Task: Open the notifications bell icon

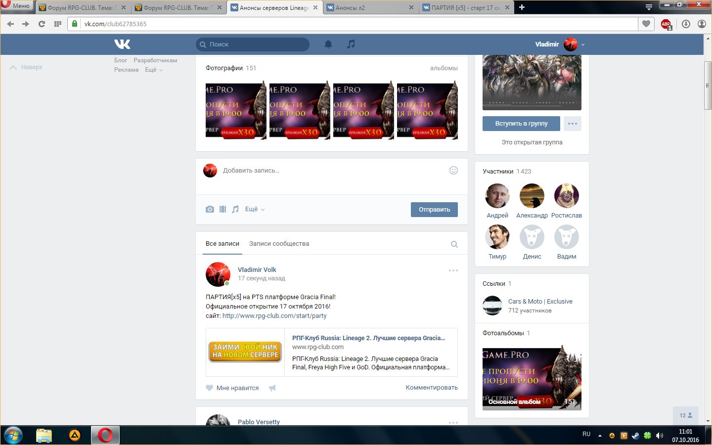Action: tap(328, 44)
